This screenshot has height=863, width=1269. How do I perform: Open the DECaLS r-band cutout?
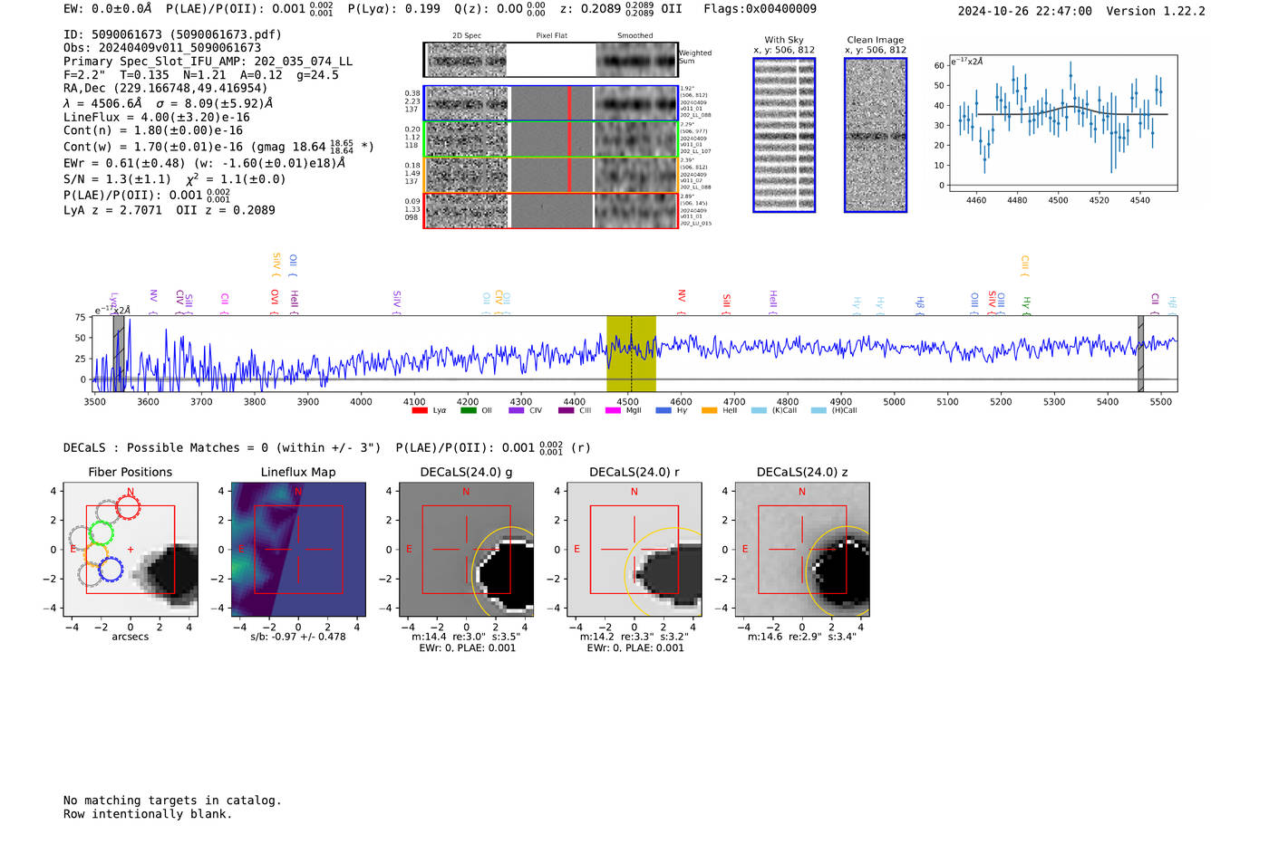point(634,550)
